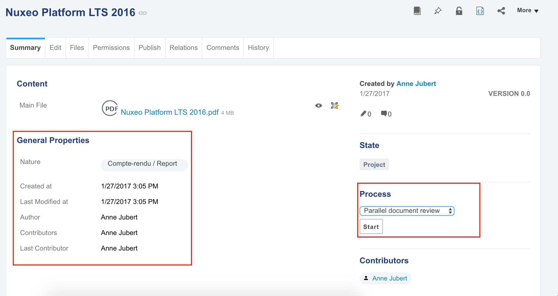Screen dimensions: 558x296
Task: Open the Relations tab
Action: [184, 48]
